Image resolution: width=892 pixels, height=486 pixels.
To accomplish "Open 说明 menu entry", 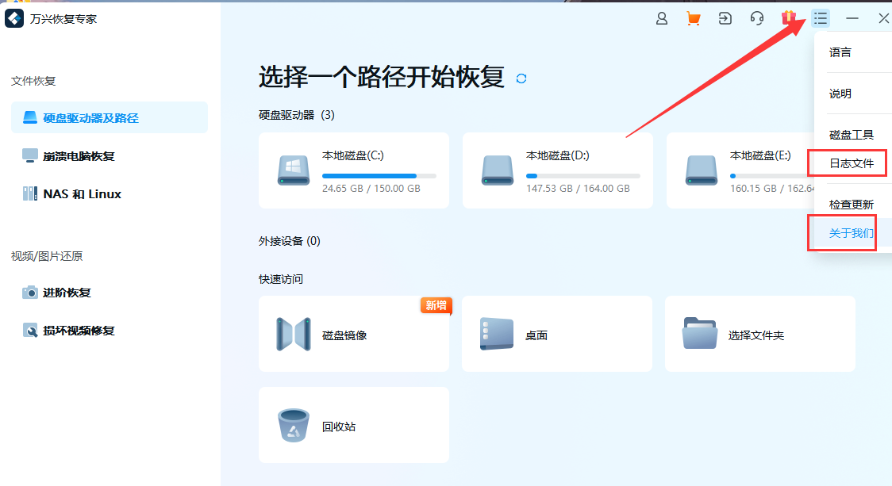I will [840, 94].
